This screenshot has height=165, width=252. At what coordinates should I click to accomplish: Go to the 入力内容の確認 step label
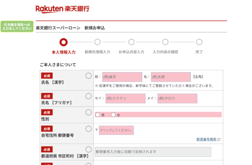[165, 52]
